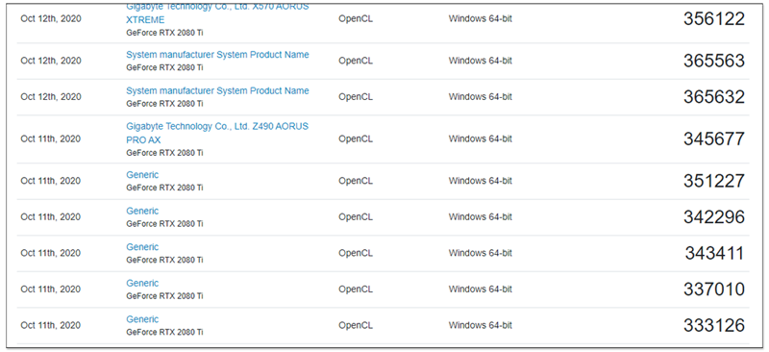This screenshot has height=352, width=769.
Task: Open the Generic link with score 337010
Action: point(142,284)
